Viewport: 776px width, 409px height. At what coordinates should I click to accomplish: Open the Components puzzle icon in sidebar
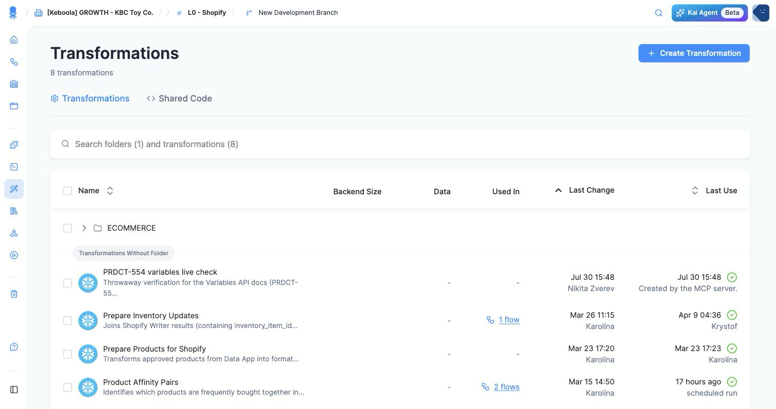(x=14, y=145)
